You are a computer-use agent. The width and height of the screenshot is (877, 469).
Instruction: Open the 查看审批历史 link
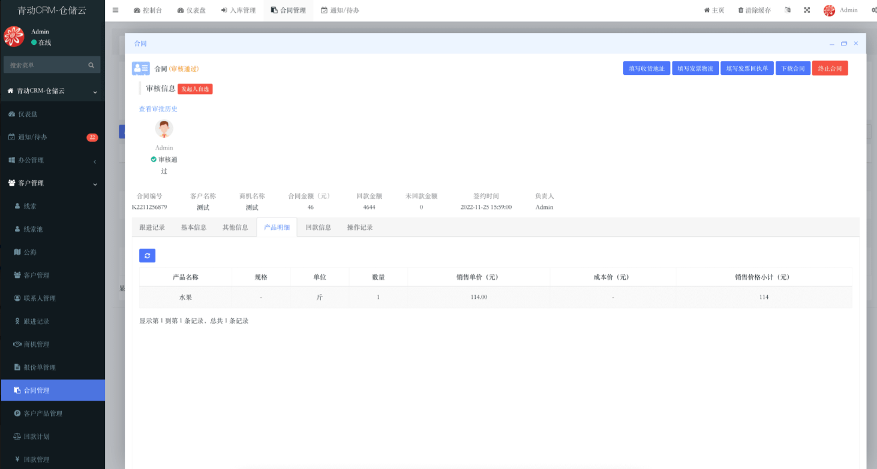(158, 109)
